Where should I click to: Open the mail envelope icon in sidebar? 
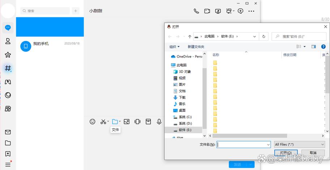(x=8, y=132)
